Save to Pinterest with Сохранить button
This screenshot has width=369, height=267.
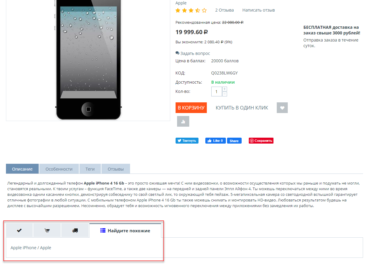261,141
